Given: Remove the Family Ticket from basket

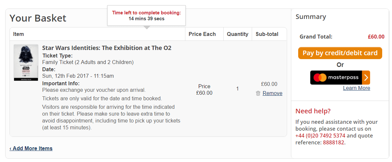Looking at the screenshot, I should (272, 93).
